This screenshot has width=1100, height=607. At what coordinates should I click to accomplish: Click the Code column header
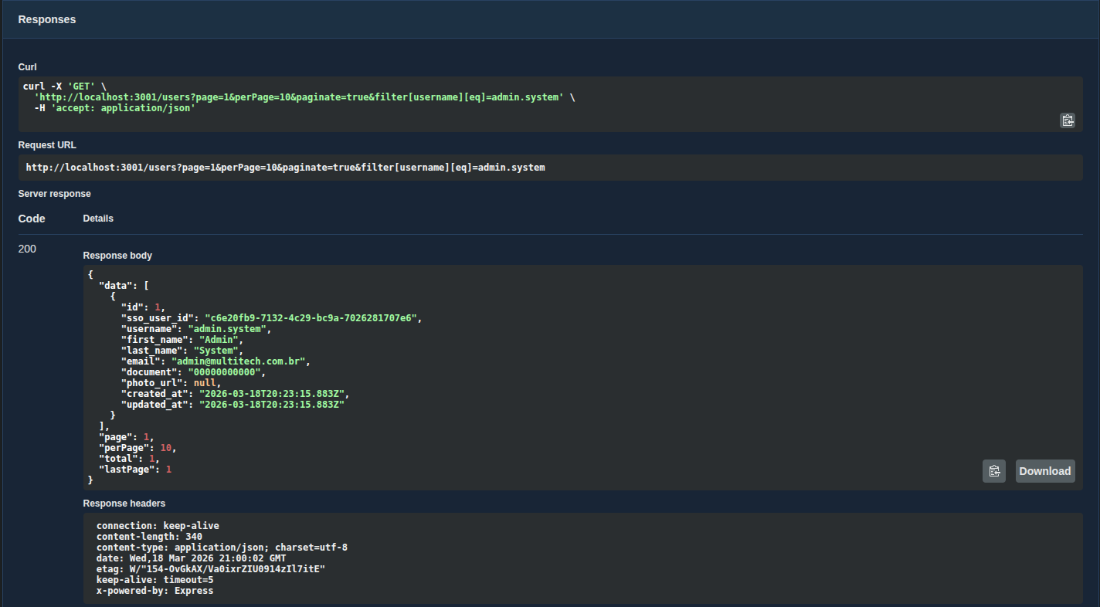pyautogui.click(x=32, y=219)
